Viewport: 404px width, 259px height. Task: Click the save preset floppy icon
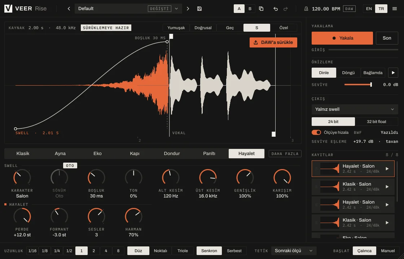click(199, 9)
